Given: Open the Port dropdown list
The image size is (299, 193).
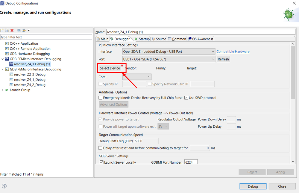Looking at the screenshot, I should click(x=169, y=59).
